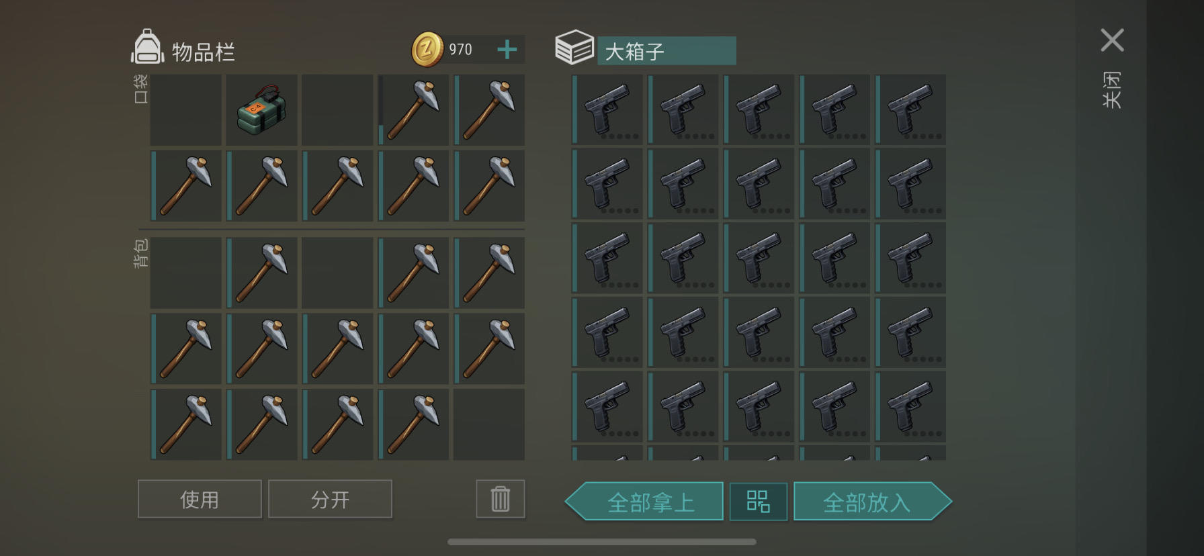Select the first pistol in the big chest
The image size is (1204, 556).
(x=607, y=109)
